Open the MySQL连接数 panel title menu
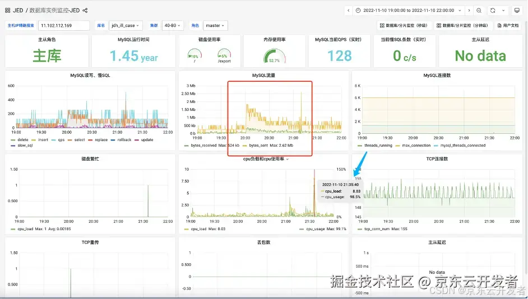 pyautogui.click(x=437, y=76)
